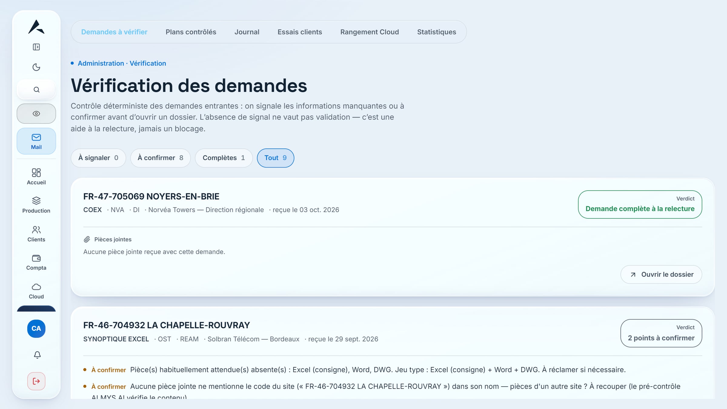Screen dimensions: 727x409
Task: Click 'SYNOPTIQUE EXCEL' label
Action: pos(116,339)
